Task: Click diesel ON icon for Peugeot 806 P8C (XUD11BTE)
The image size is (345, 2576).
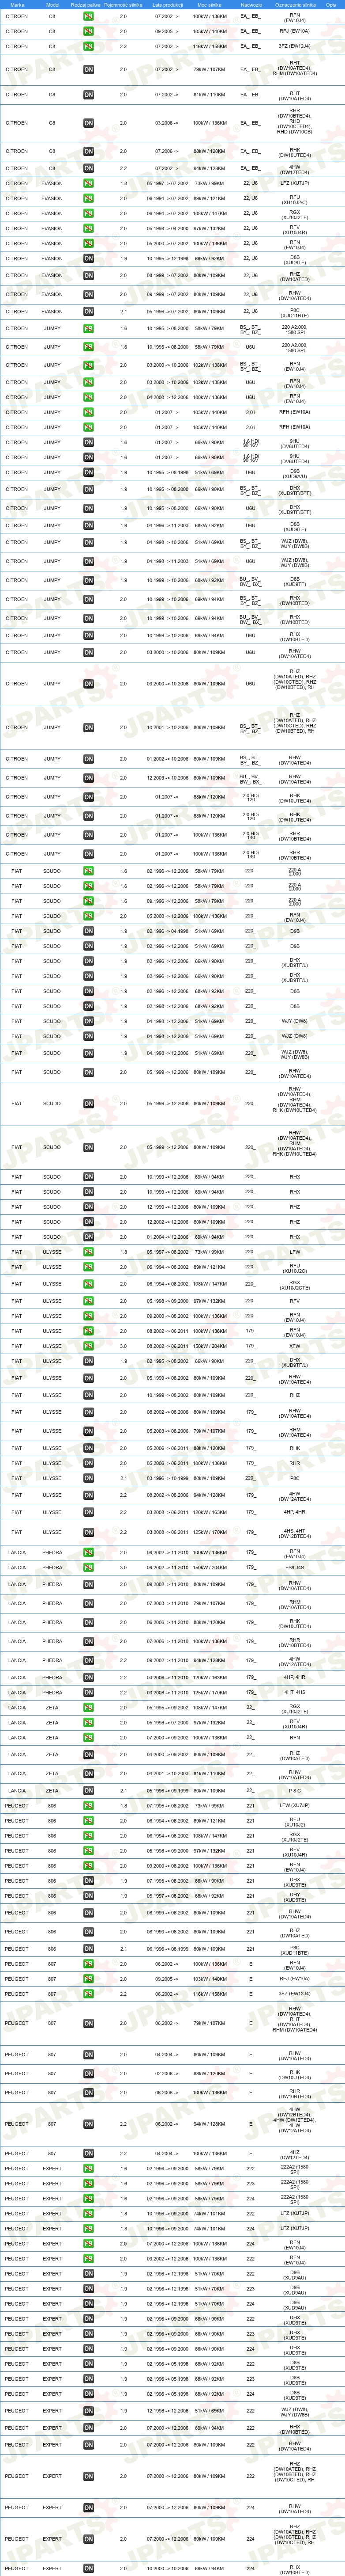Action: [89, 1949]
